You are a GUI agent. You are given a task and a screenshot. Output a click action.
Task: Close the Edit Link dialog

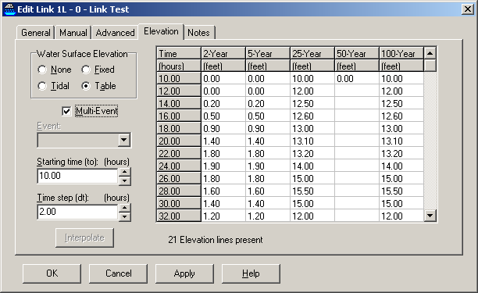tap(467, 9)
